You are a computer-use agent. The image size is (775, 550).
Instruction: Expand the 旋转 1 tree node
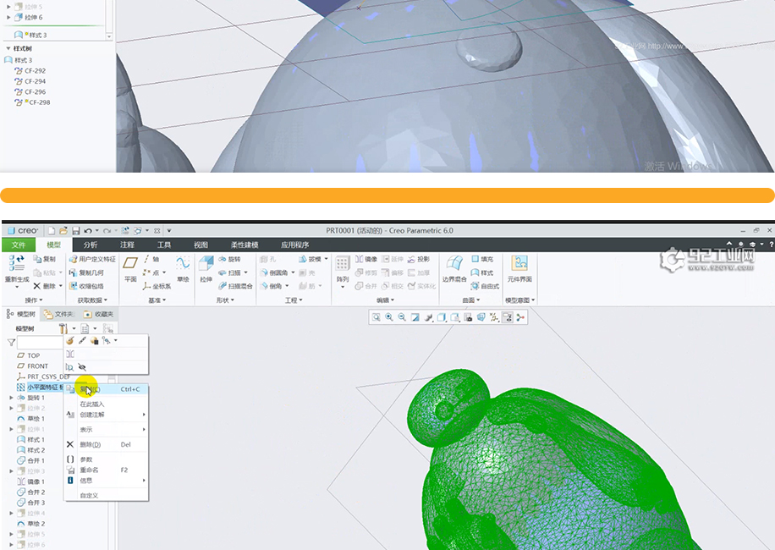point(11,398)
